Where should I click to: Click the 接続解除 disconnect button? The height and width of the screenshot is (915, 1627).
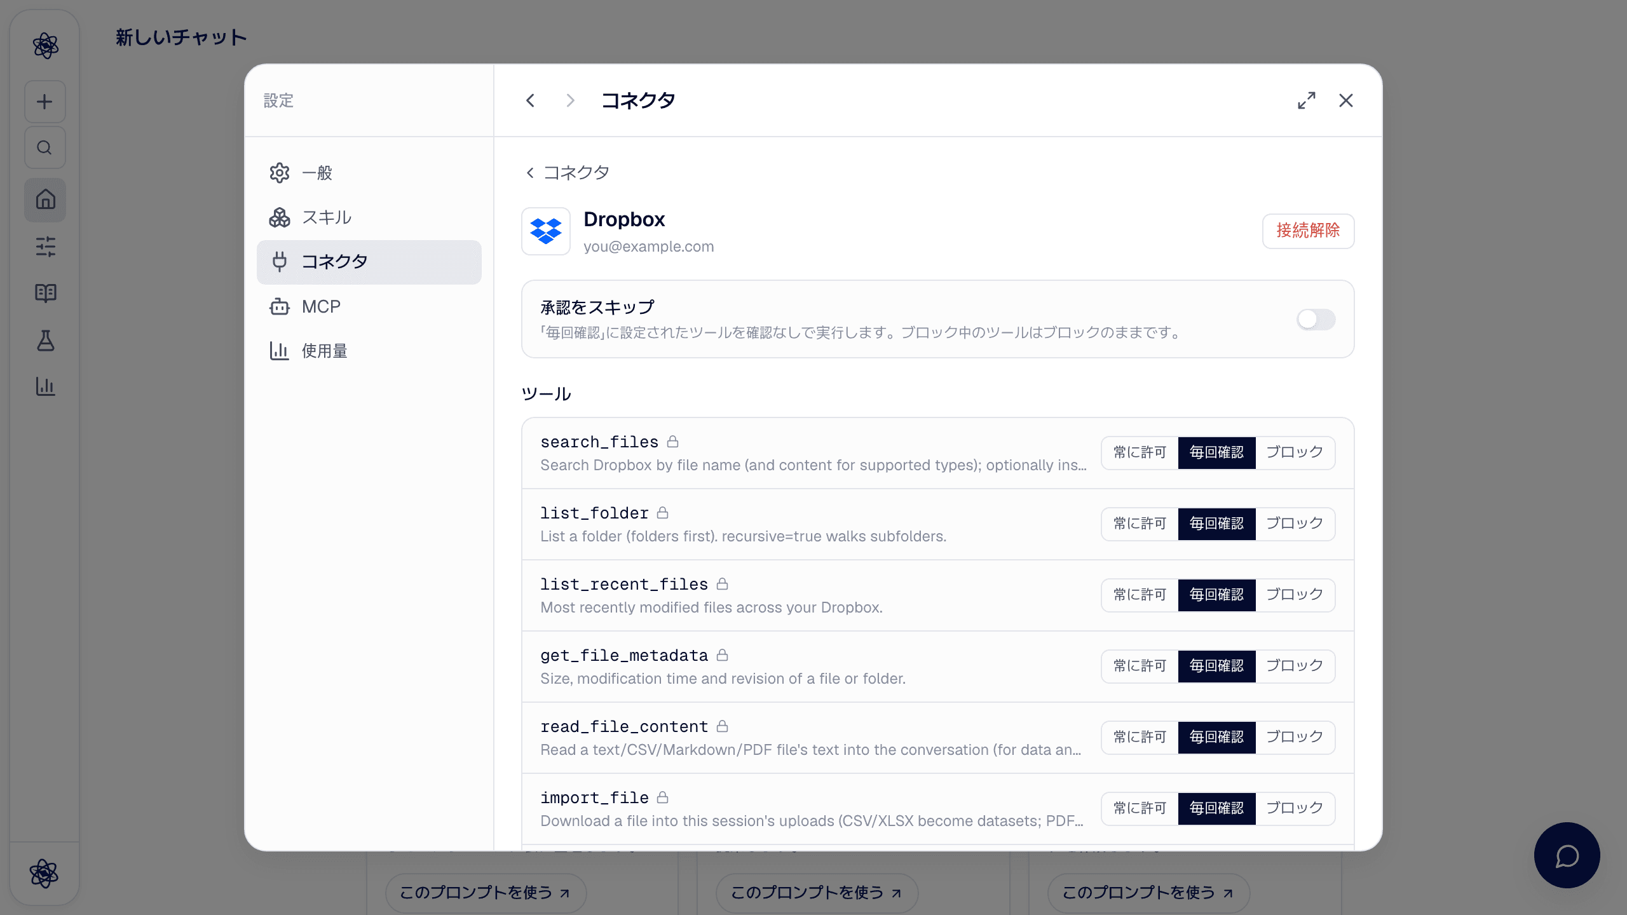(1308, 231)
